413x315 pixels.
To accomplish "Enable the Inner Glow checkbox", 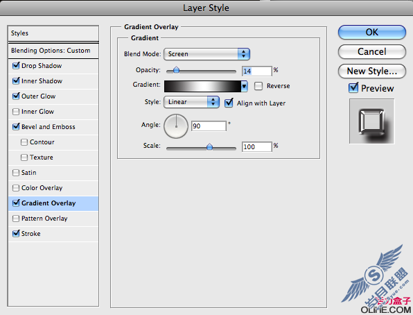I will click(x=16, y=112).
